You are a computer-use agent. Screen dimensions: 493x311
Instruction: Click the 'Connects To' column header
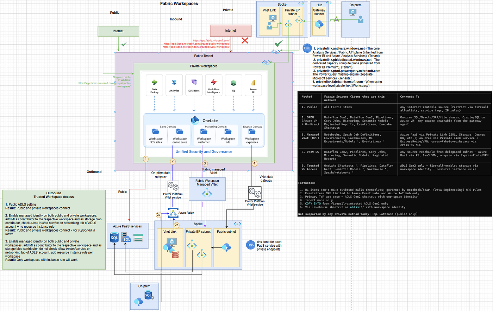coord(410,97)
